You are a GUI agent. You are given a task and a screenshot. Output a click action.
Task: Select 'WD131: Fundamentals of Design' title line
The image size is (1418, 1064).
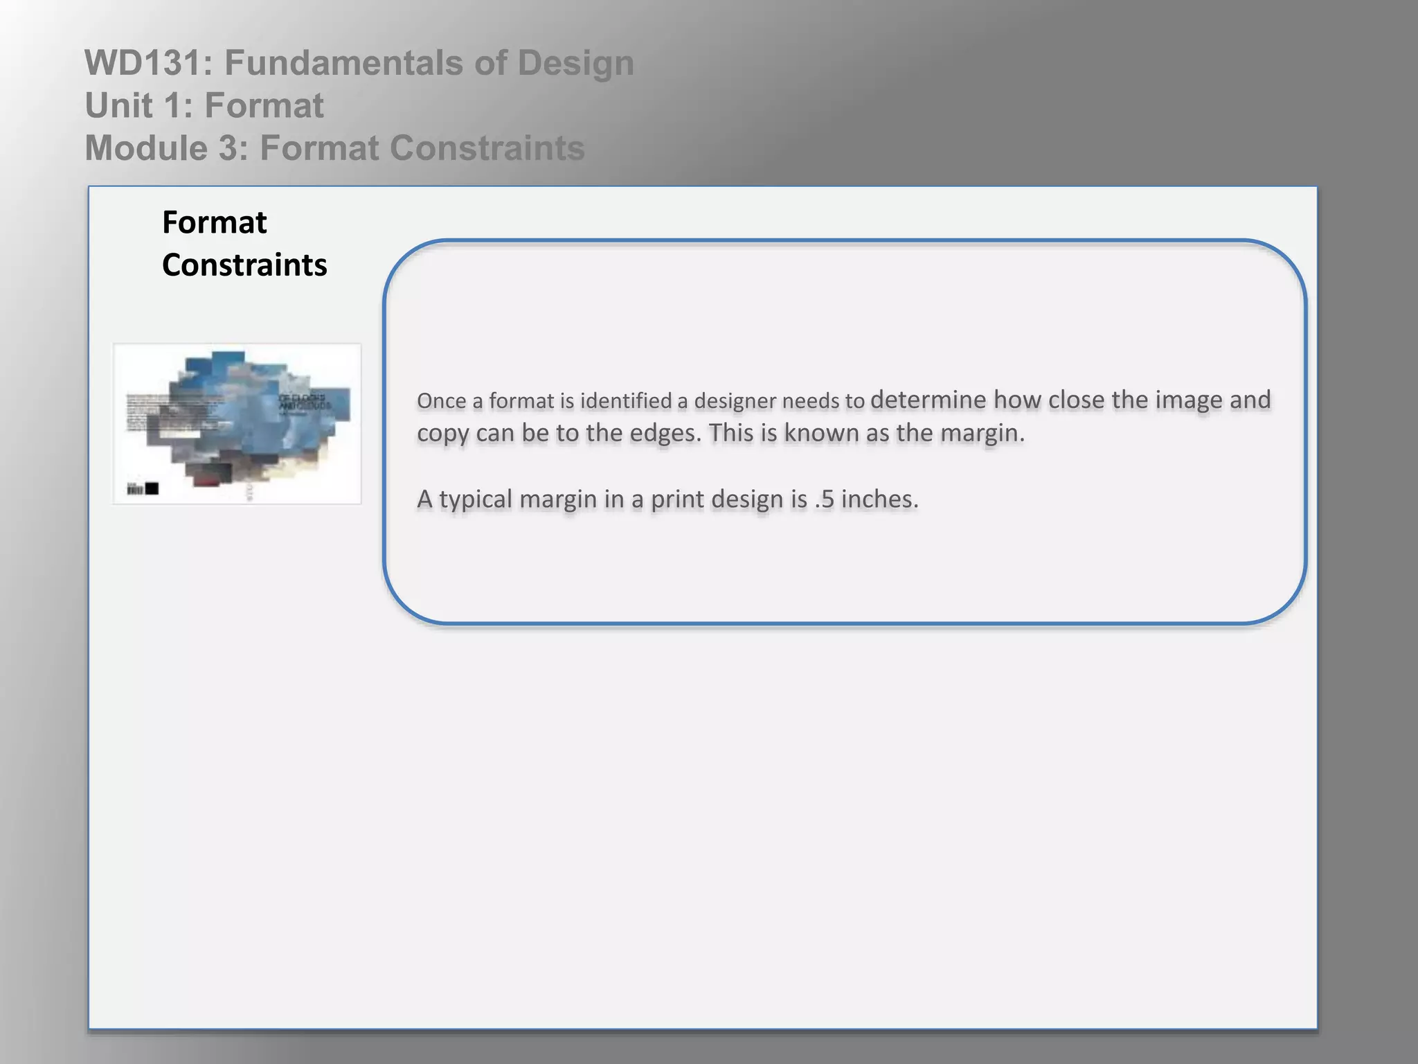click(x=359, y=63)
